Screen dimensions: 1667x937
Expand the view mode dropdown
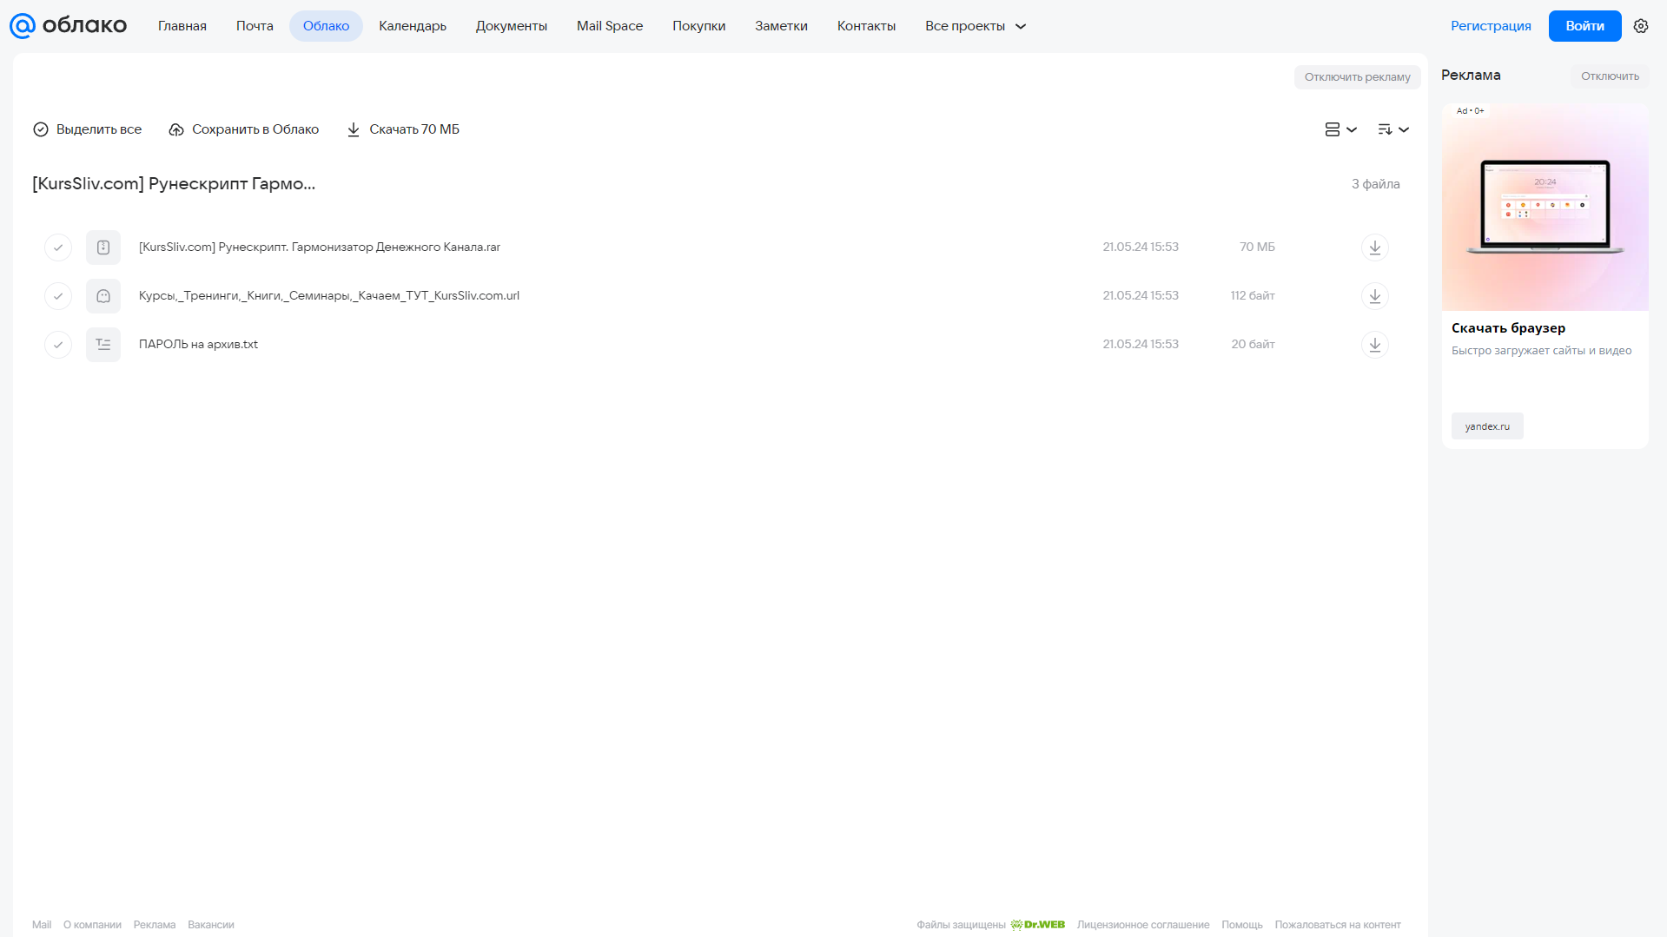1340,129
